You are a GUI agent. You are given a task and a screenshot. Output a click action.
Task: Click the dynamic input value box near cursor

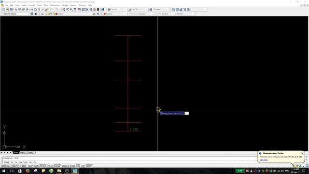186,113
